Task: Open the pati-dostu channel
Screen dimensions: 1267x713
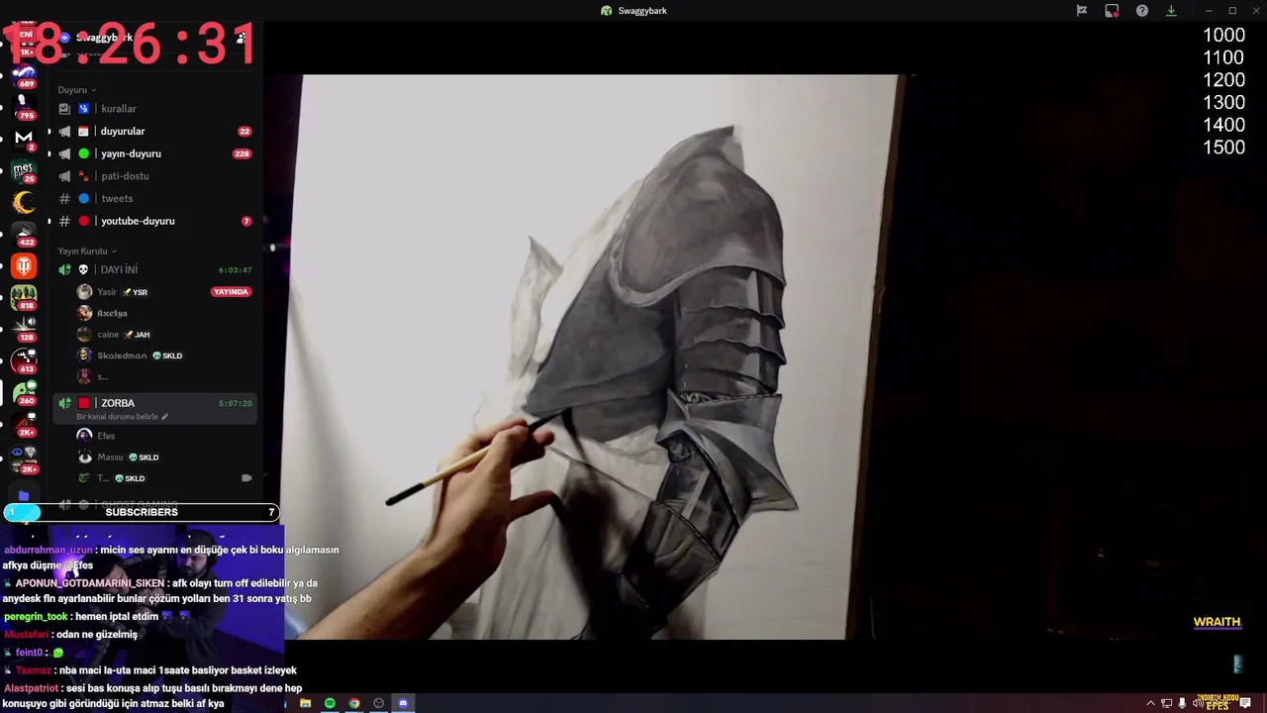Action: pyautogui.click(x=155, y=176)
